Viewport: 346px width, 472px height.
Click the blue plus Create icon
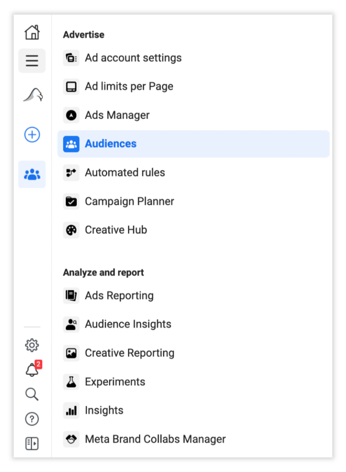pos(32,135)
